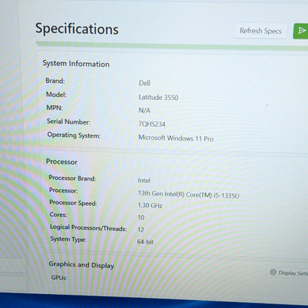
Task: Click the MPN value N/A
Action: pos(144,110)
